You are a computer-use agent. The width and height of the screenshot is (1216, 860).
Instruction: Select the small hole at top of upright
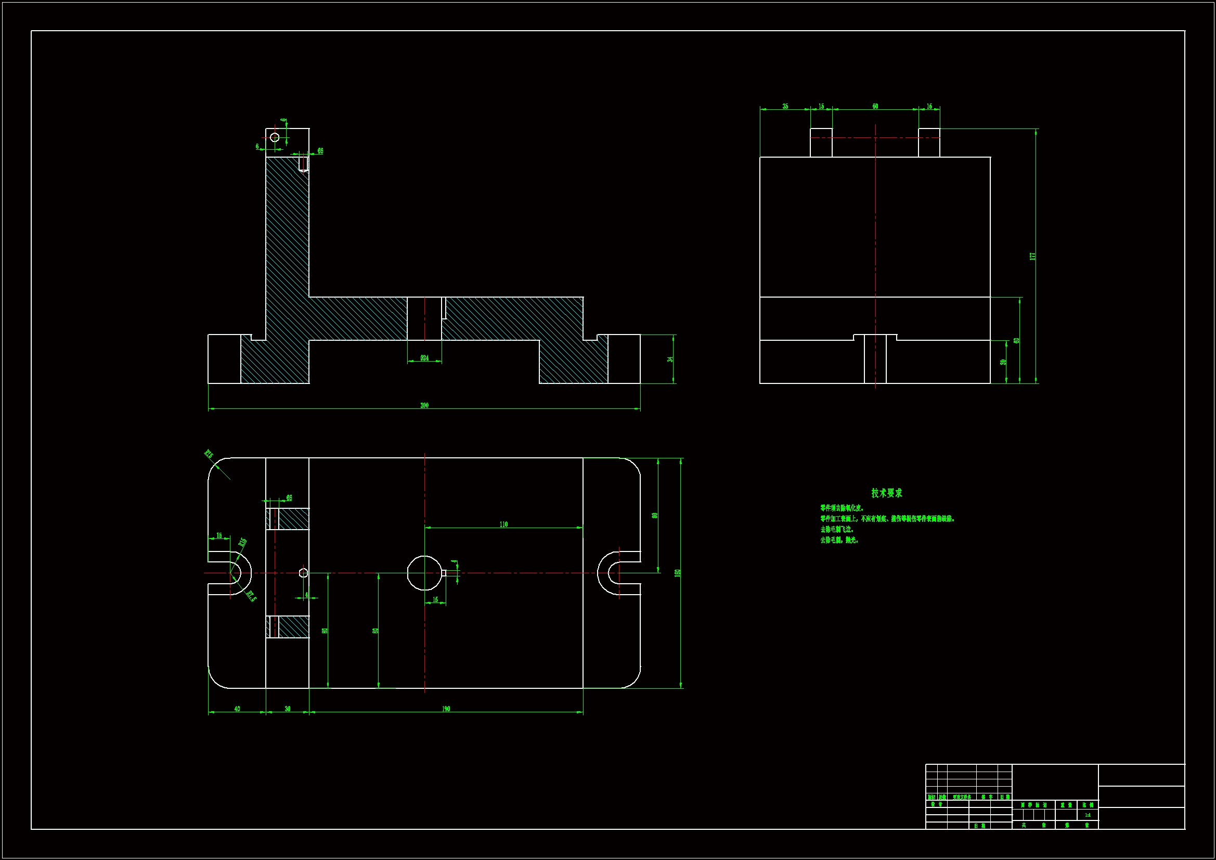pos(274,137)
